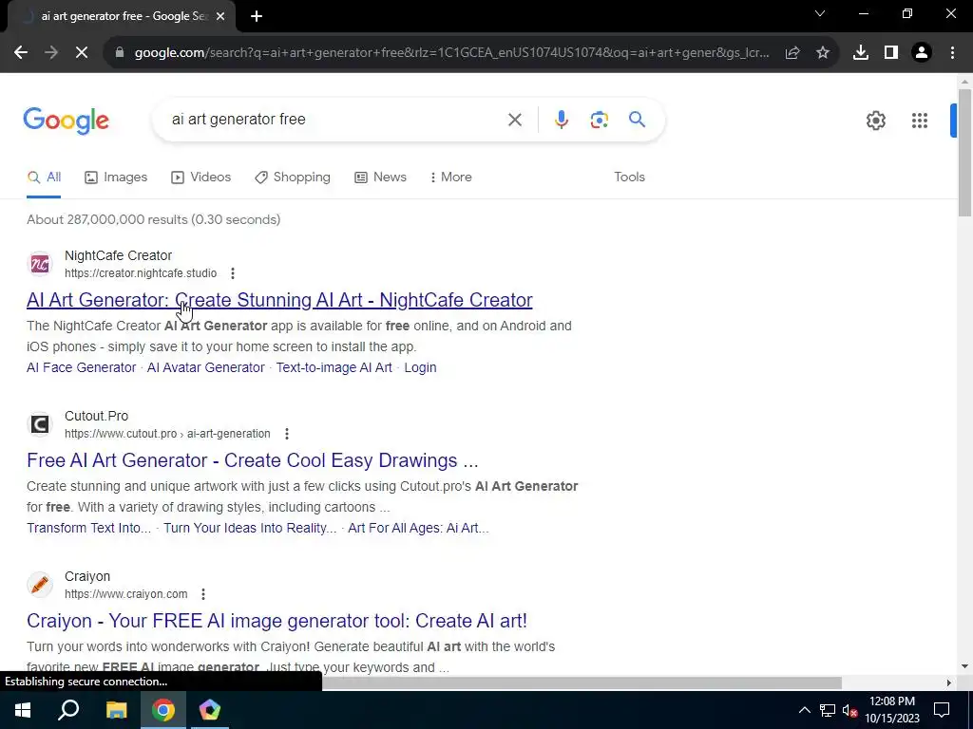
Task: Click the horizontal scrollbar thumb
Action: pos(582,683)
